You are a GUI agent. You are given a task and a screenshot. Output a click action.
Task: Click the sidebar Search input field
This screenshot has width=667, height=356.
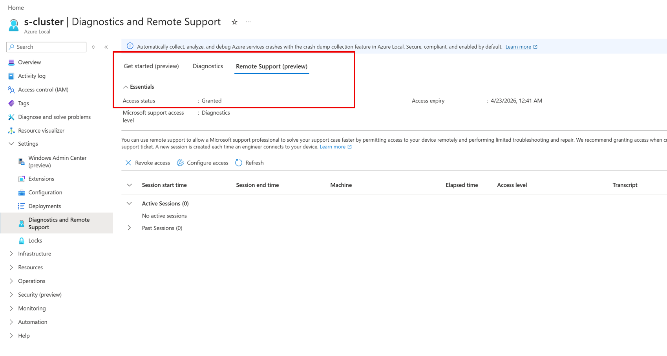pos(46,47)
